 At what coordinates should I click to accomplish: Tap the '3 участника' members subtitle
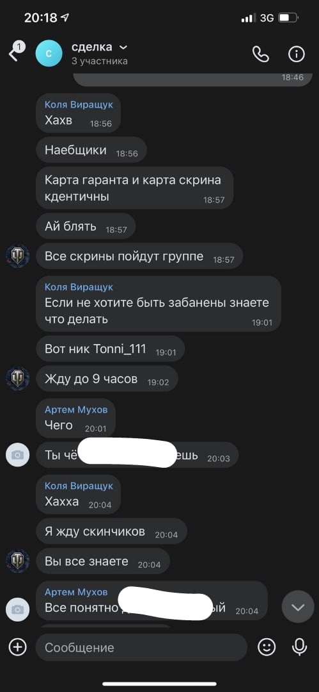coord(100,62)
